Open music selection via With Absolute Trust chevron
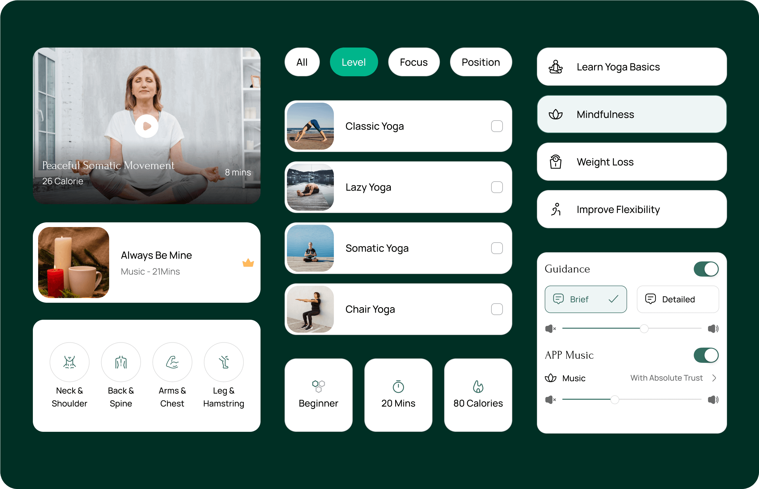Image resolution: width=759 pixels, height=489 pixels. click(714, 378)
